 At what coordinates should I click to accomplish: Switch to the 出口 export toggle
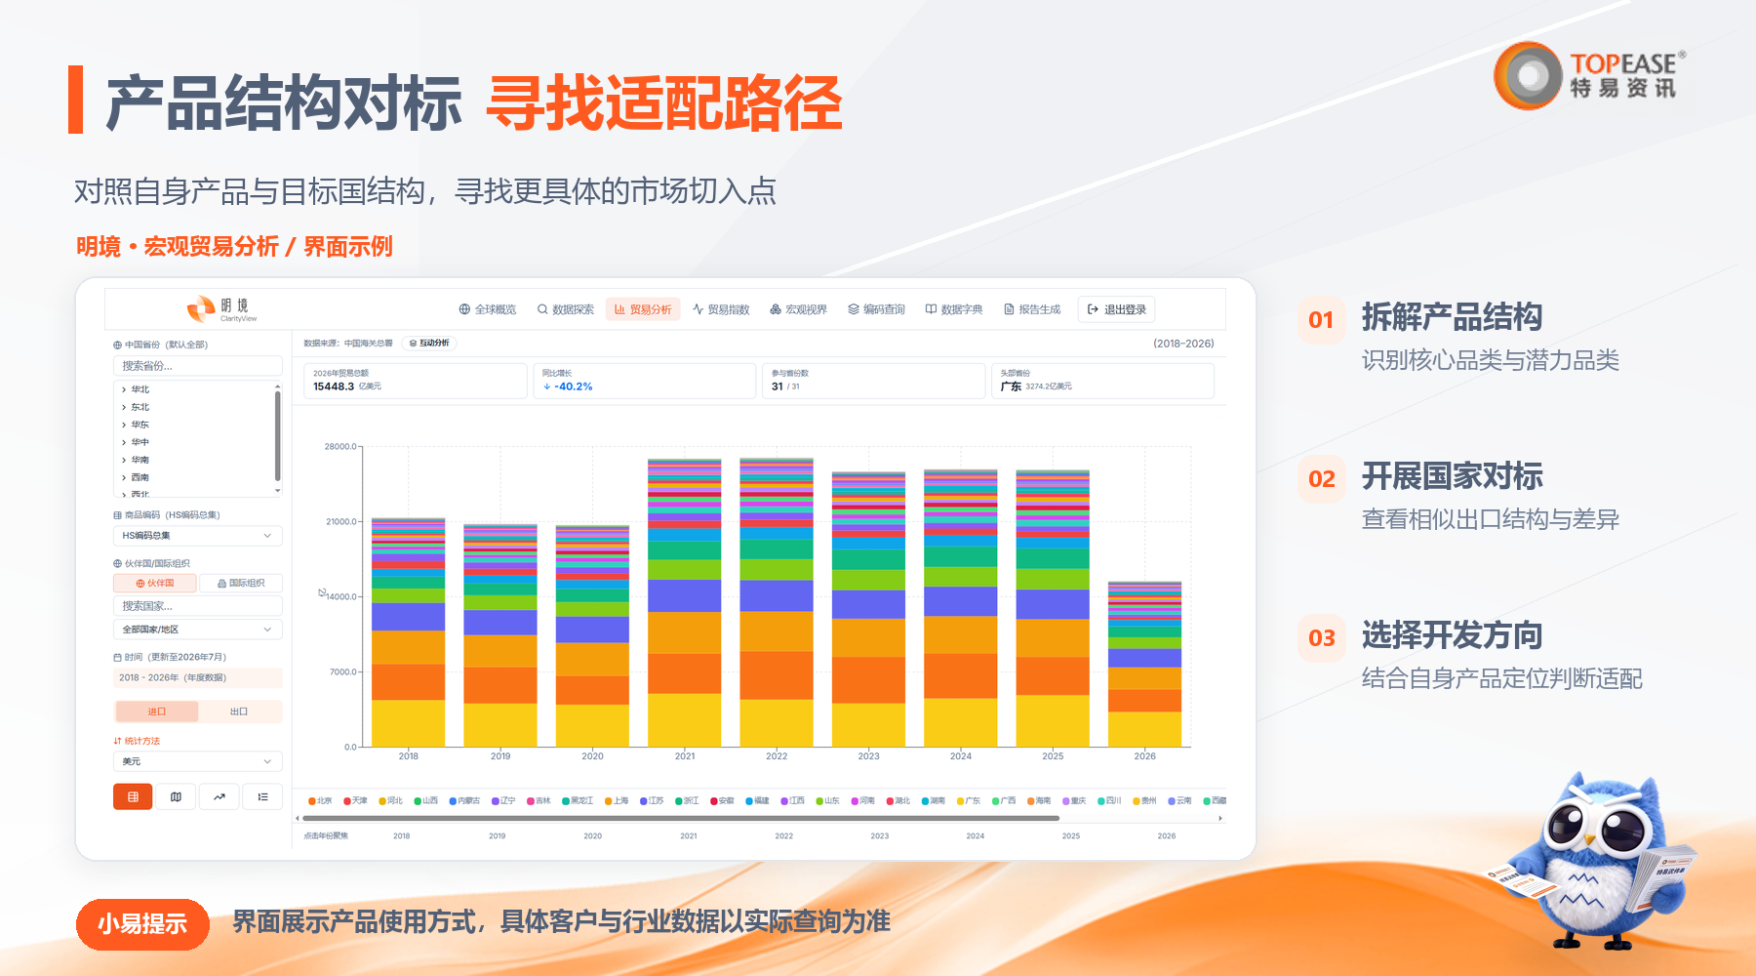coord(239,712)
